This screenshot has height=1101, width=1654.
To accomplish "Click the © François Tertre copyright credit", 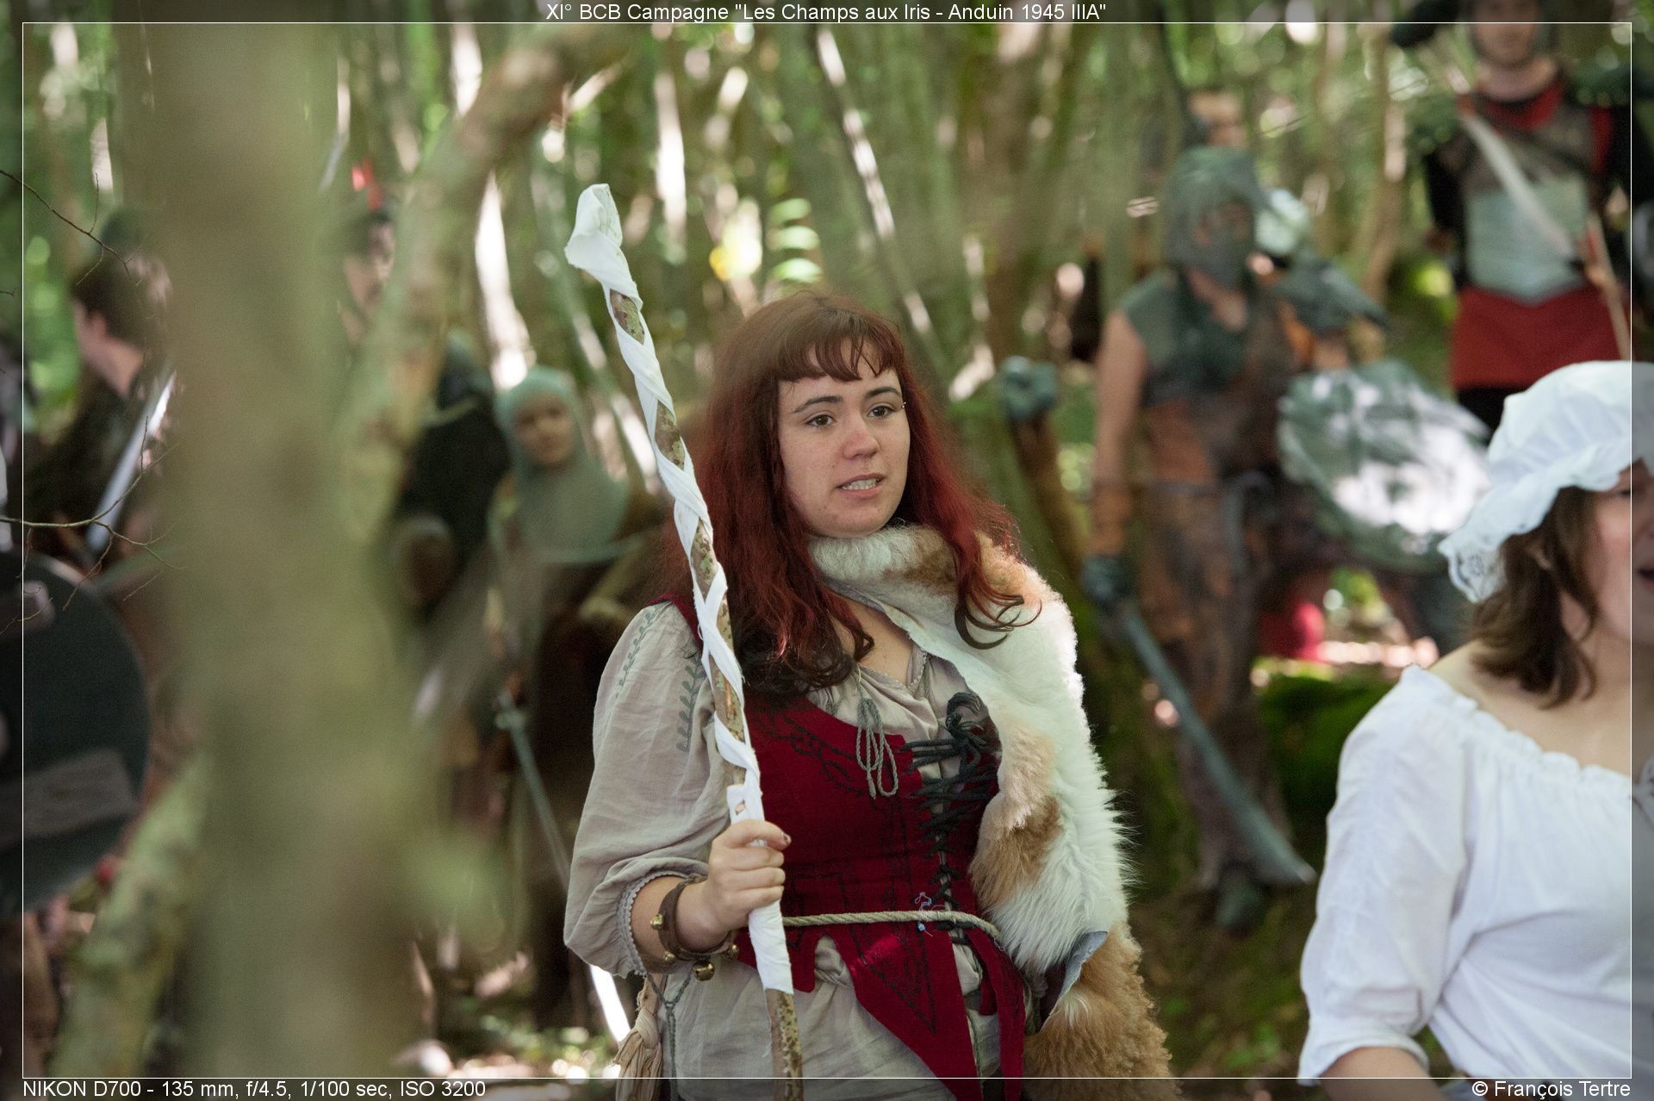I will [1551, 1089].
